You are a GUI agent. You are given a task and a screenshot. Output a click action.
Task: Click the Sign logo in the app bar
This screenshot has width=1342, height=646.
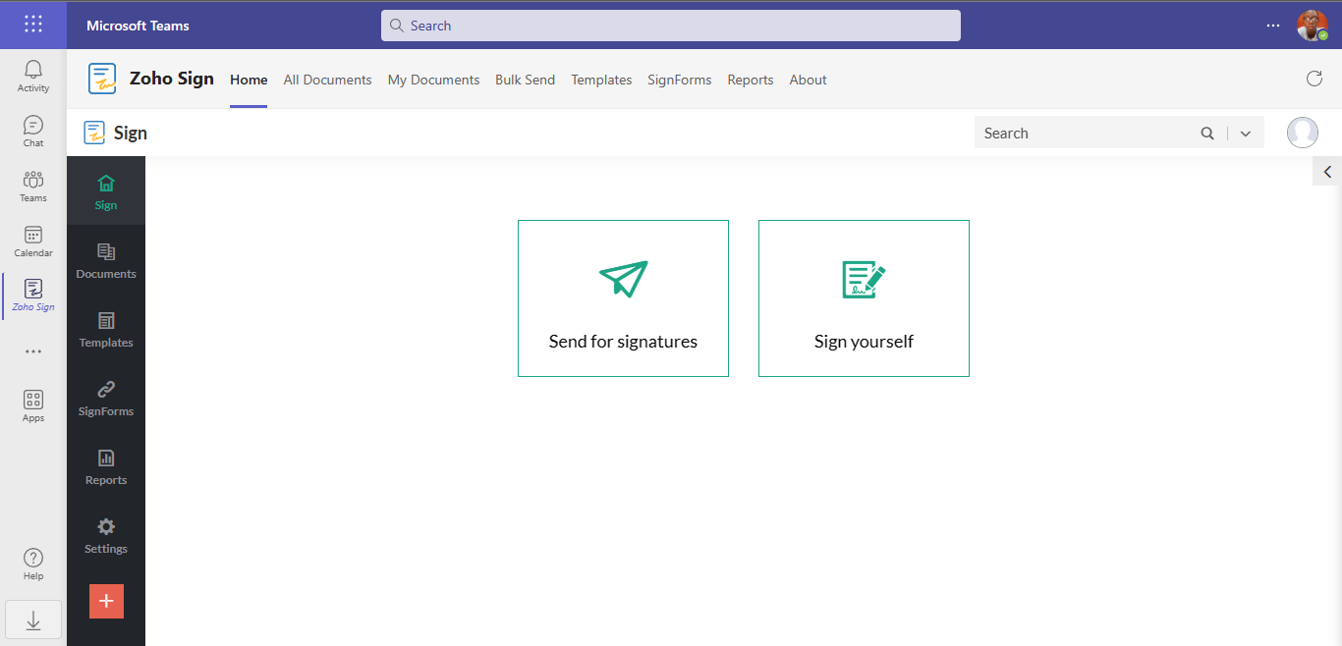(94, 133)
